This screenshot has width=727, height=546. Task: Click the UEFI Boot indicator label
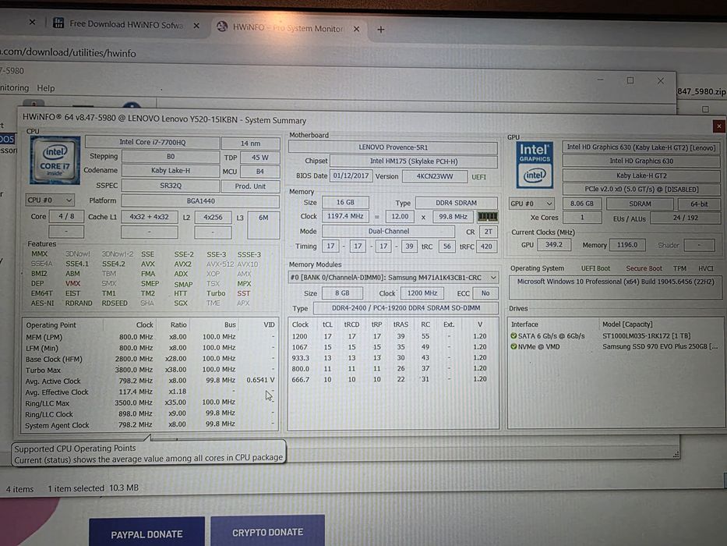(595, 268)
